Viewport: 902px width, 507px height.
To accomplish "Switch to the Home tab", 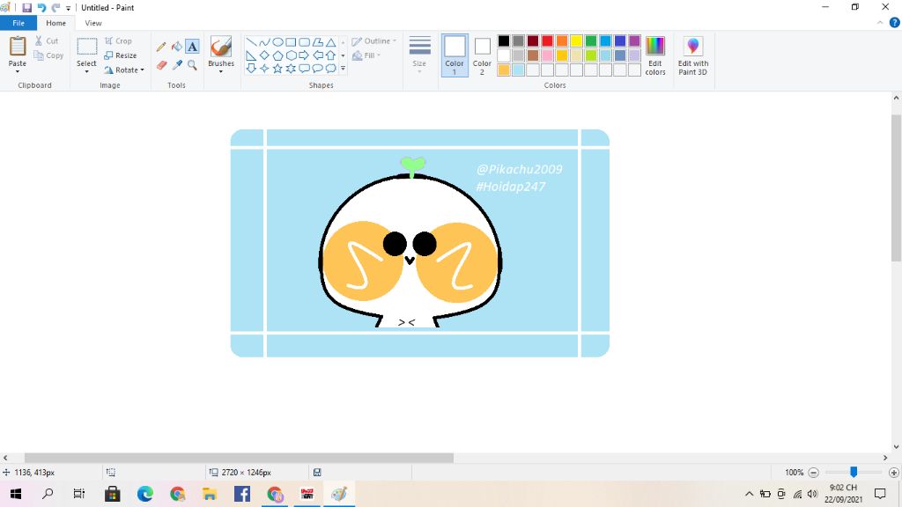I will (55, 23).
